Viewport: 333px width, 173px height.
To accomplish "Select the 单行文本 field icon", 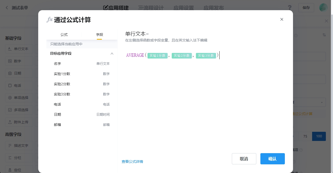I will [10, 49].
